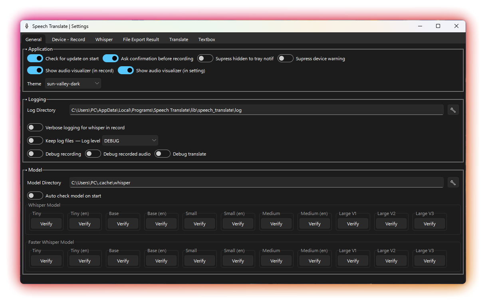Verify the Faster Whisper Tiny model
The height and width of the screenshot is (304, 486).
pyautogui.click(x=46, y=261)
